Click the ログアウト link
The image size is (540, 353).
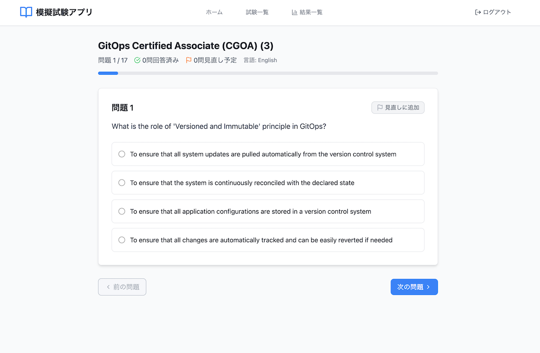click(x=497, y=12)
